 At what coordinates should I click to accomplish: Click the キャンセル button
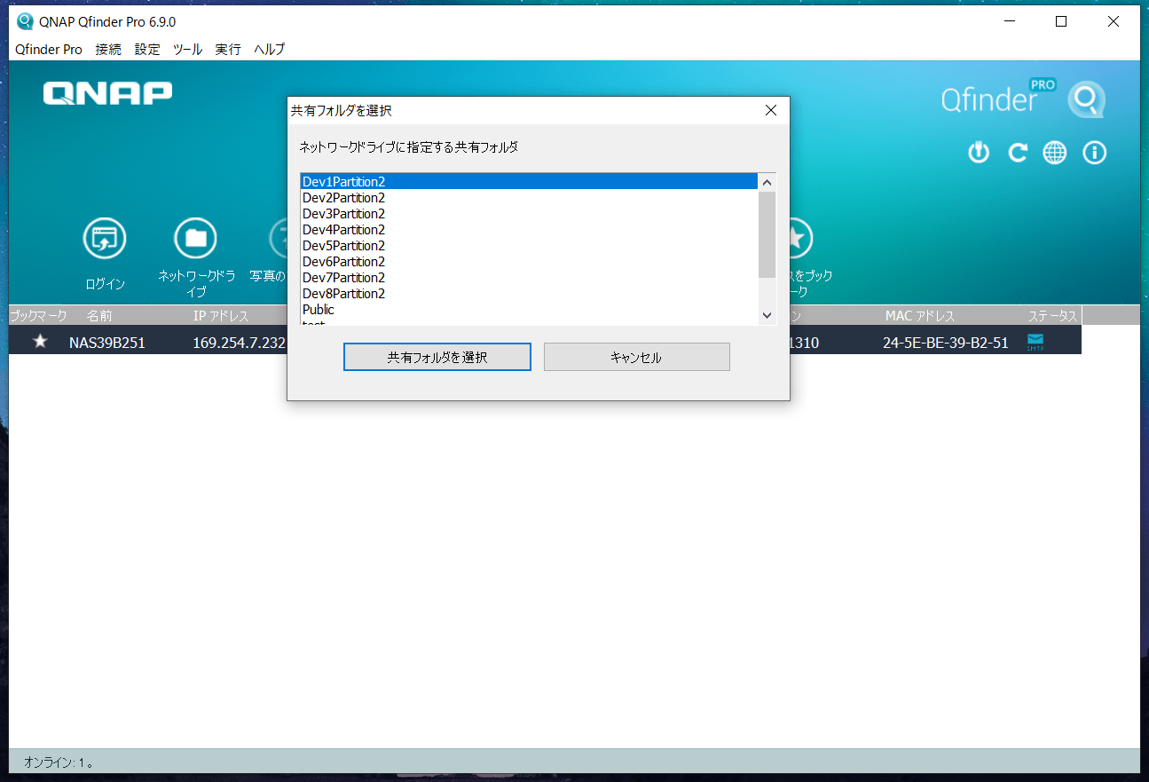[x=636, y=357]
